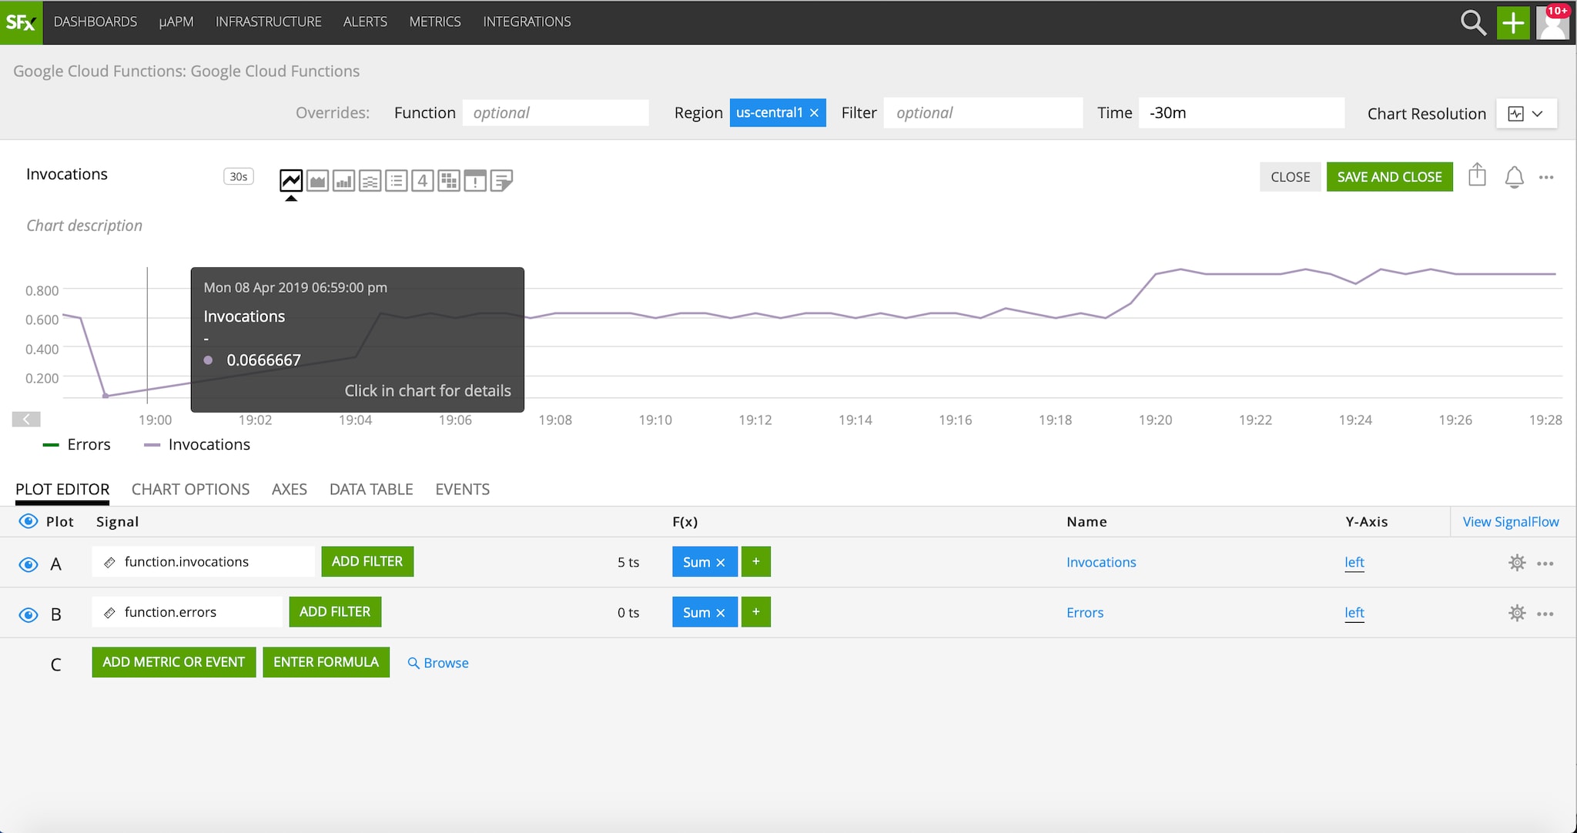The width and height of the screenshot is (1577, 833).
Task: Open the 30s resolution pill
Action: (x=239, y=176)
